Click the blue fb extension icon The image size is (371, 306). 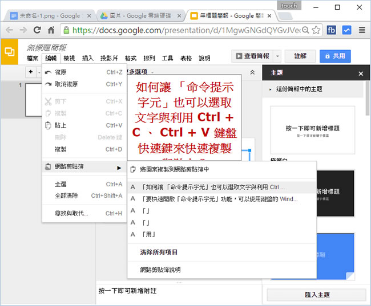tap(331, 30)
